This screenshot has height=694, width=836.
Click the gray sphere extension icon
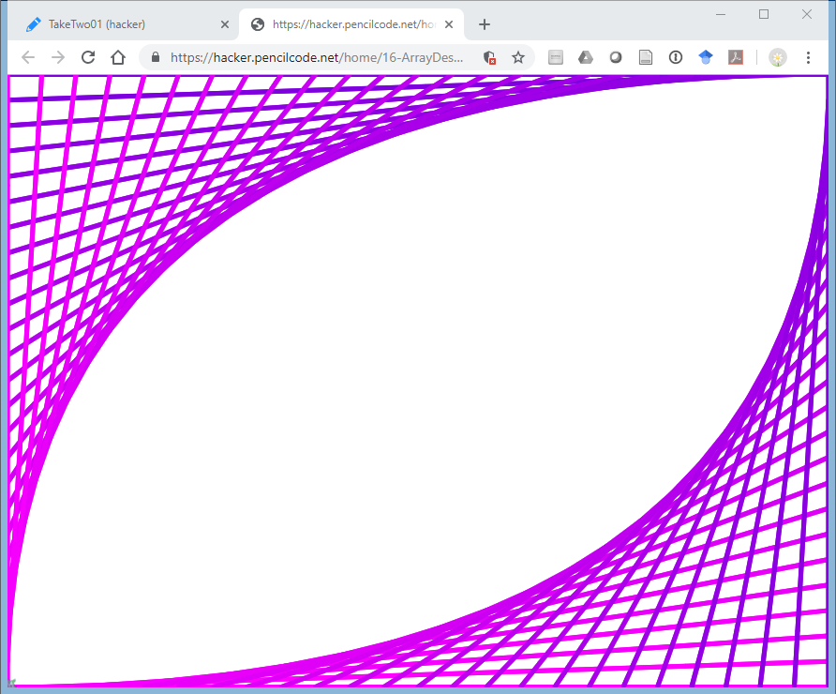point(616,57)
